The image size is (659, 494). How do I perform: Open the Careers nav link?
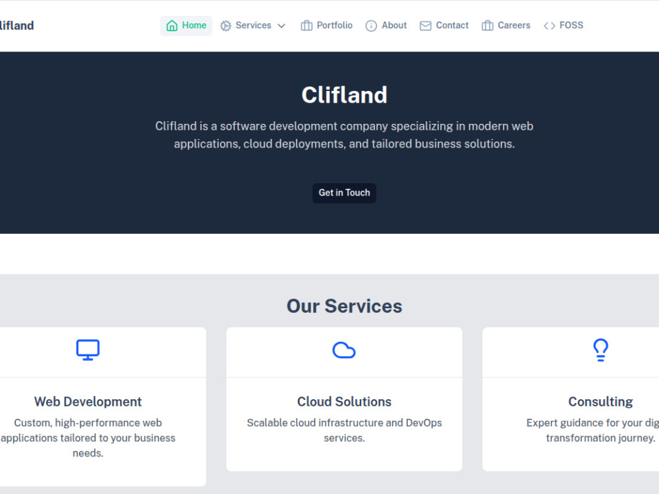click(505, 25)
